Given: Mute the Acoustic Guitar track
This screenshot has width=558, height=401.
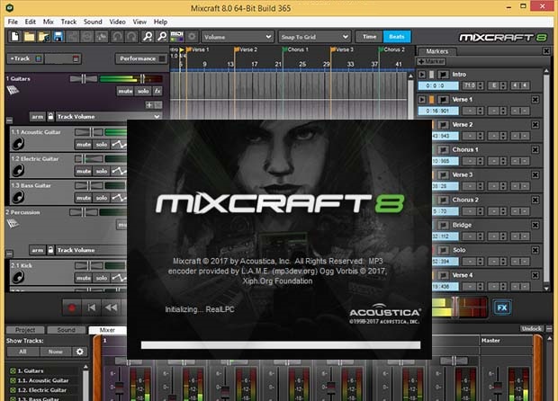Looking at the screenshot, I should coord(84,145).
